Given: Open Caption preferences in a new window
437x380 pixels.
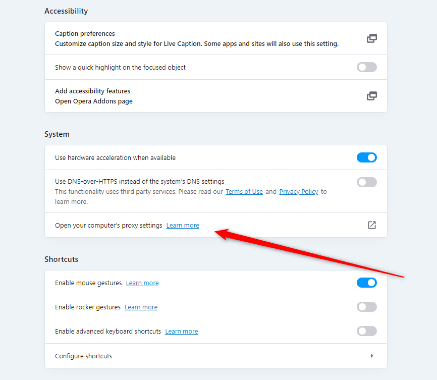Looking at the screenshot, I should click(372, 38).
